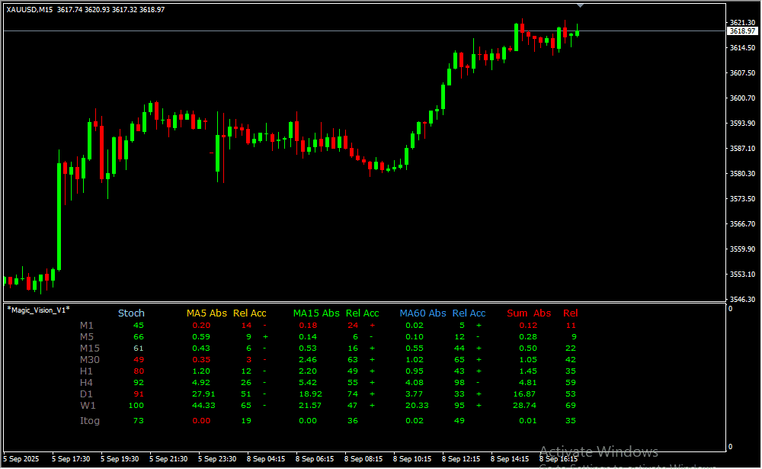Click the W1 Stoch value 100

[x=136, y=406]
